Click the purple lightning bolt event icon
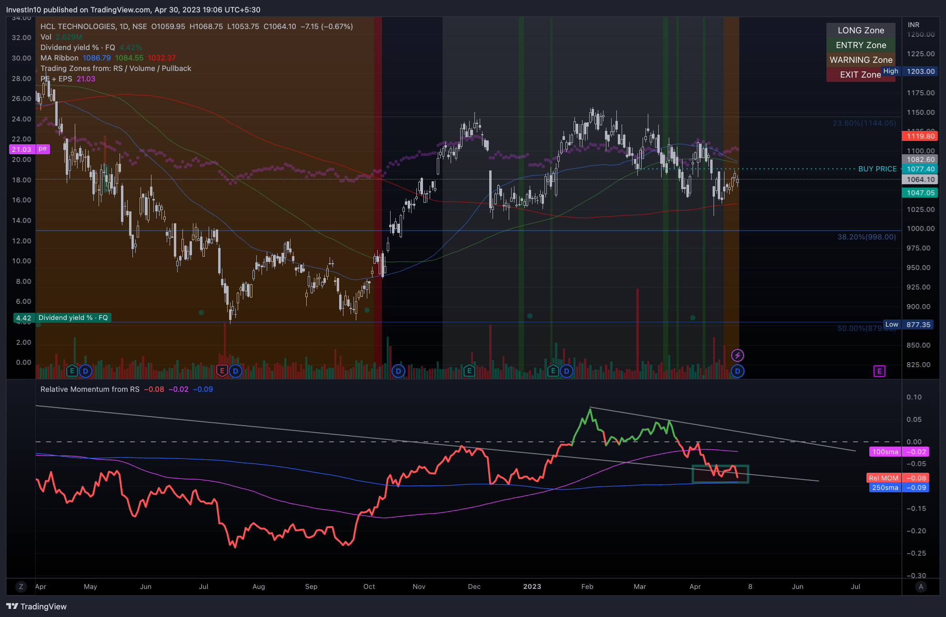The height and width of the screenshot is (617, 946). tap(737, 355)
